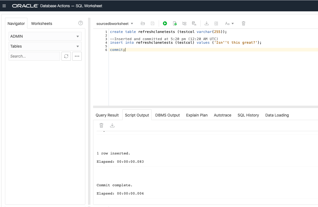Refresh the Navigator object list
The image size is (318, 207).
click(x=66, y=56)
